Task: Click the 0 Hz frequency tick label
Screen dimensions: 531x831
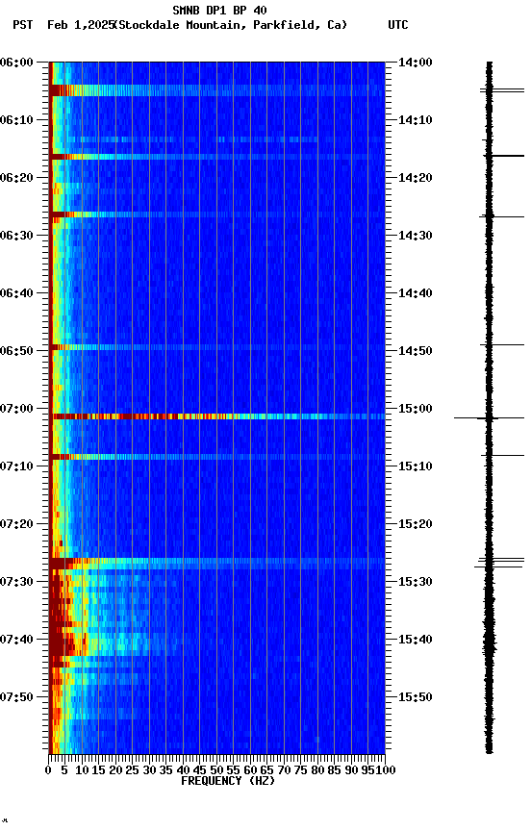Action: click(48, 770)
